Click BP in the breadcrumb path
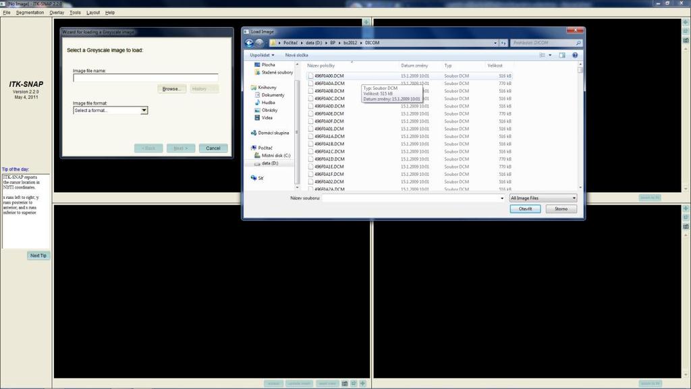The image size is (691, 389). tap(333, 42)
